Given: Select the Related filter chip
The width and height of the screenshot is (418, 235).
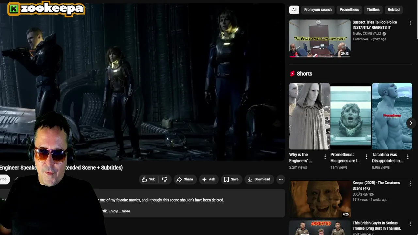Looking at the screenshot, I should pyautogui.click(x=394, y=10).
